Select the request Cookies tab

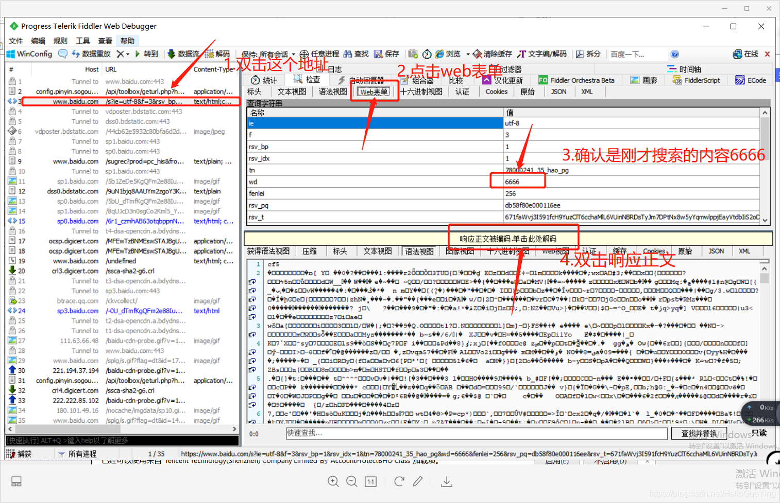(x=497, y=92)
